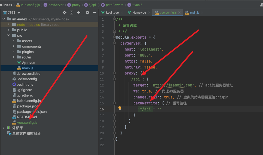Fold devServer block at line 5
Screen dimensions: 263x155
pyautogui.click(x=114, y=44)
